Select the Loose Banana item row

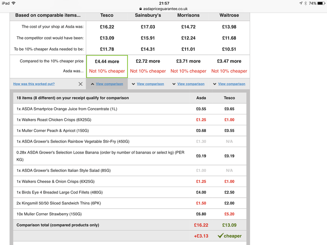click(x=130, y=156)
